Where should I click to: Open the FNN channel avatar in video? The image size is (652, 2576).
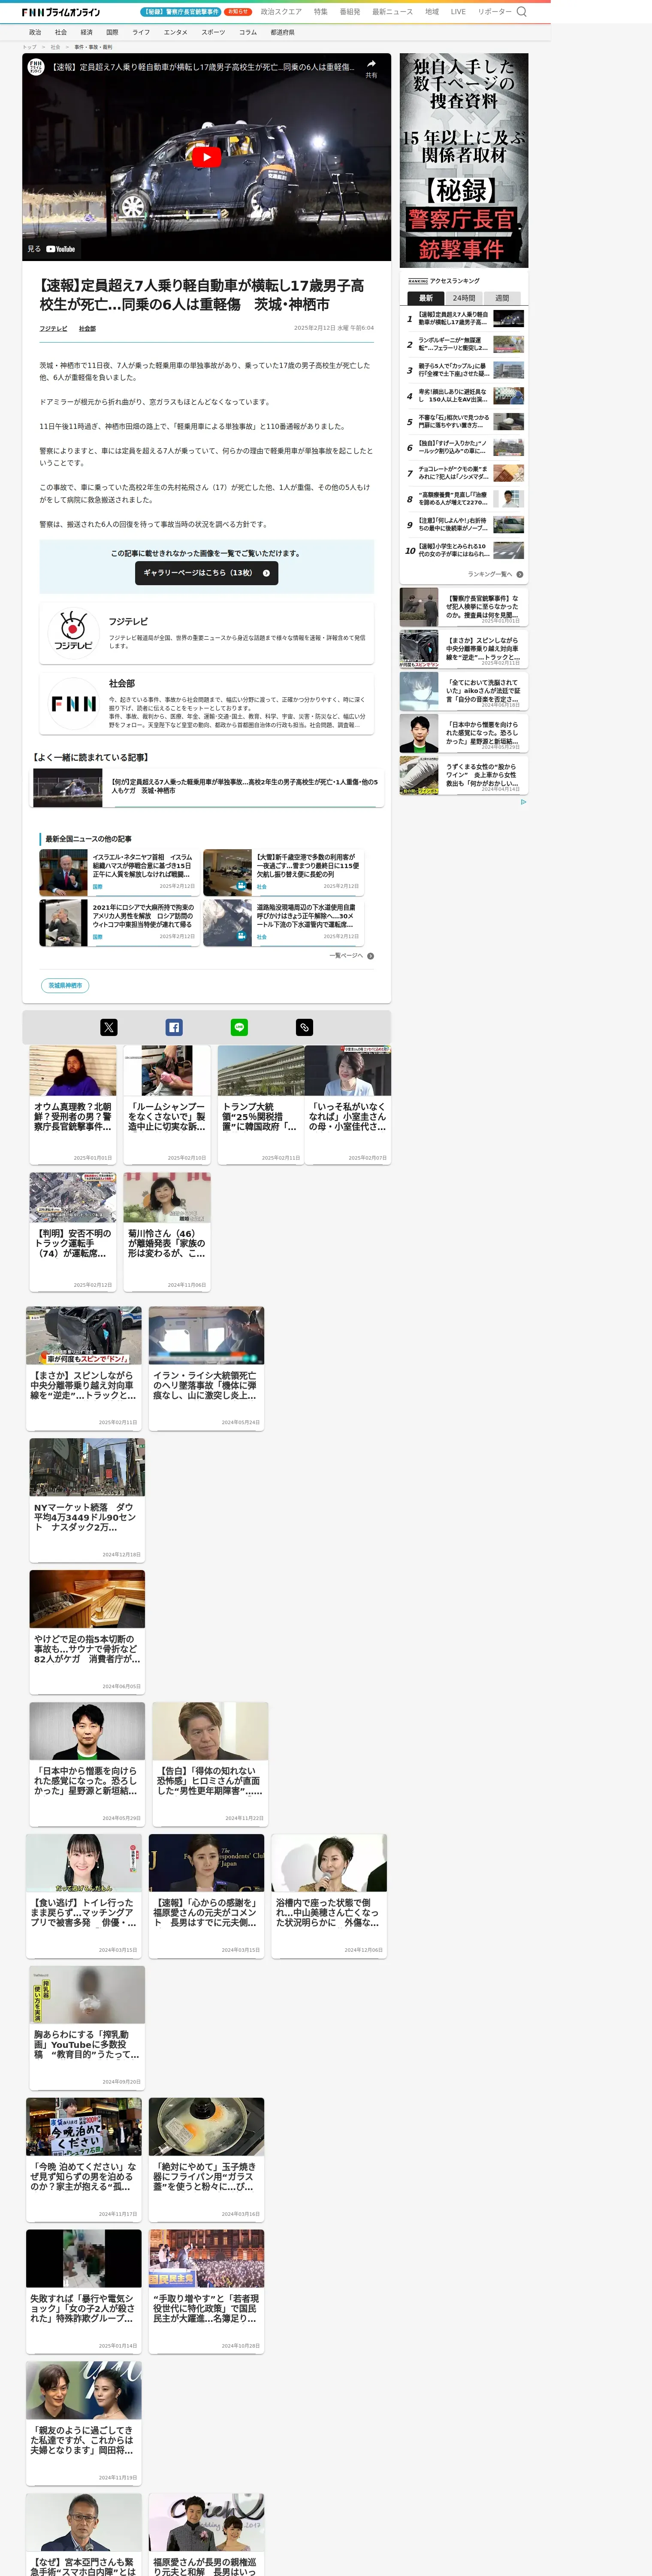pos(36,67)
